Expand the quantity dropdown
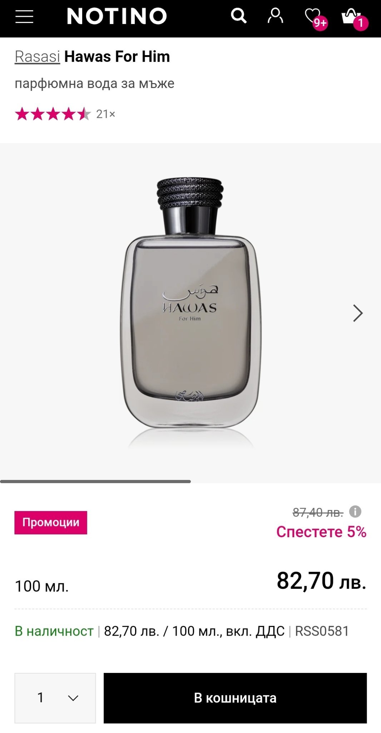Screen dimensions: 381x733 point(55,698)
